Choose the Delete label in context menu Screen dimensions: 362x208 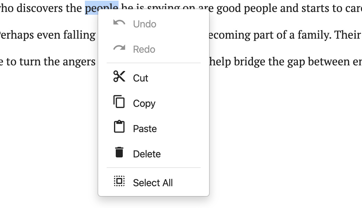pyautogui.click(x=147, y=154)
